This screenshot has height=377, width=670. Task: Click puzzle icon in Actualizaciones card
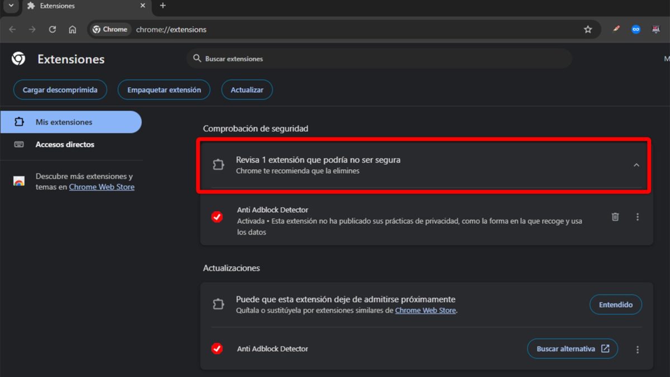click(x=218, y=304)
